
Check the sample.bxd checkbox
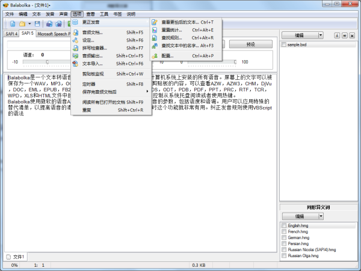(x=284, y=45)
